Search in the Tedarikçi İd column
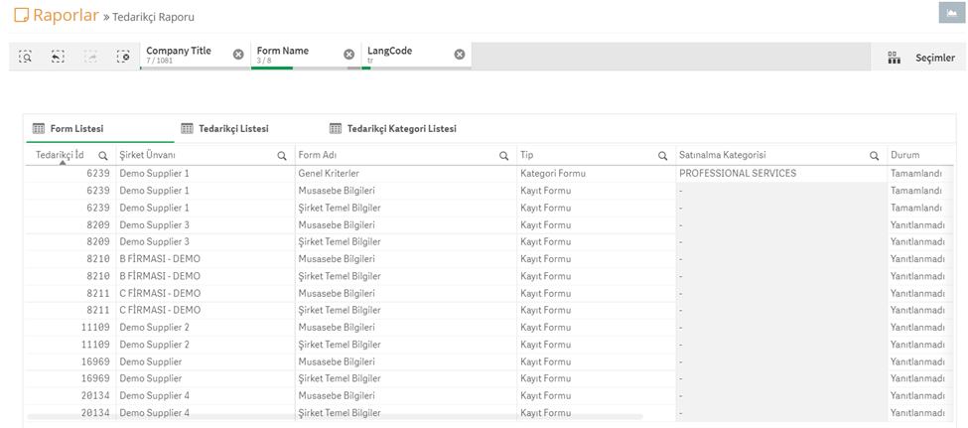The image size is (968, 428). click(x=103, y=156)
